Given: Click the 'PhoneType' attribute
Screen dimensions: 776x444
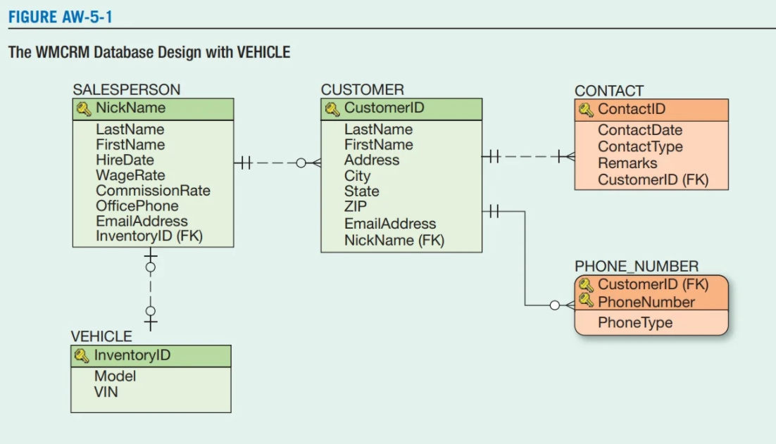Looking at the screenshot, I should 635,323.
